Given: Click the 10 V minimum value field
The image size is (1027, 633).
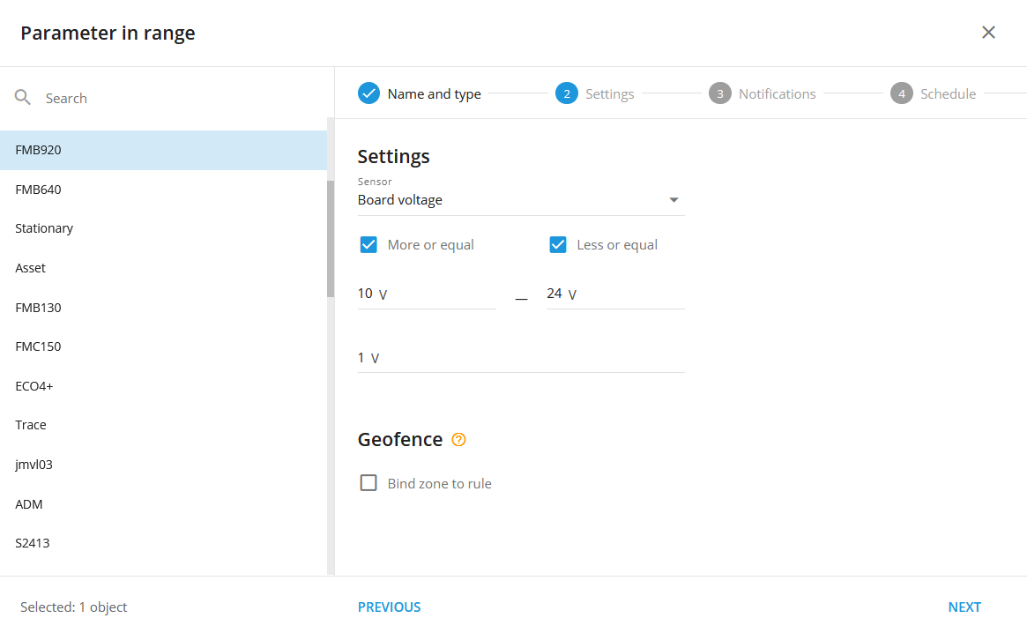Looking at the screenshot, I should click(427, 294).
